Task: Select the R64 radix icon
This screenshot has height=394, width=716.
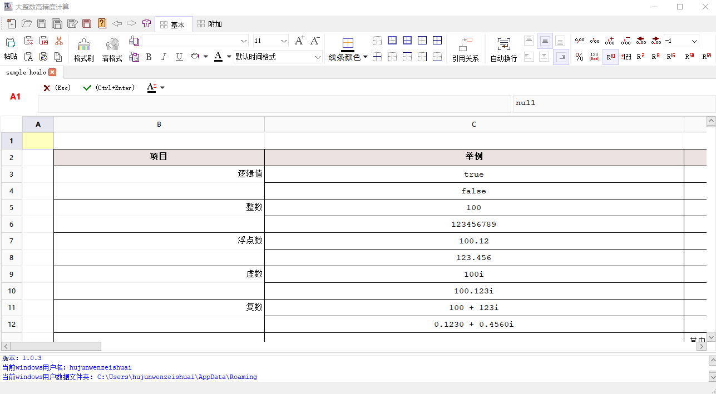Action: tap(707, 57)
